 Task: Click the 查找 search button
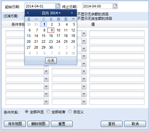[111, 124]
